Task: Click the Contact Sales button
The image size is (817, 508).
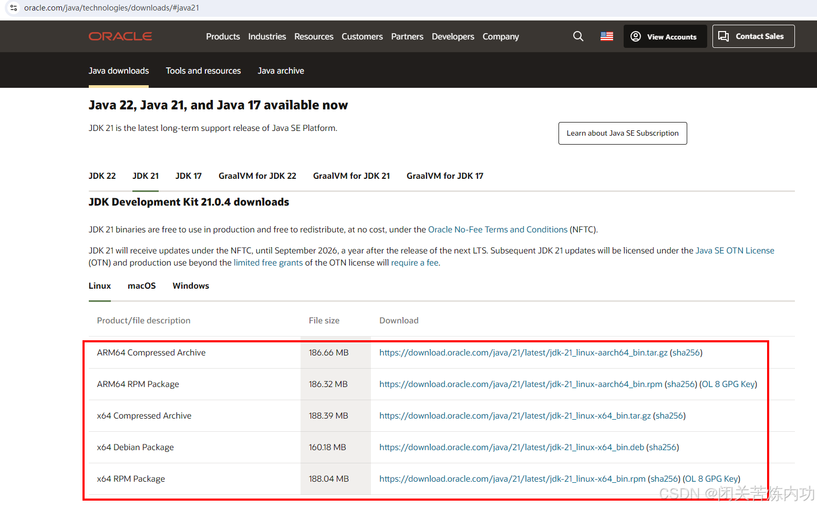Action: [753, 36]
